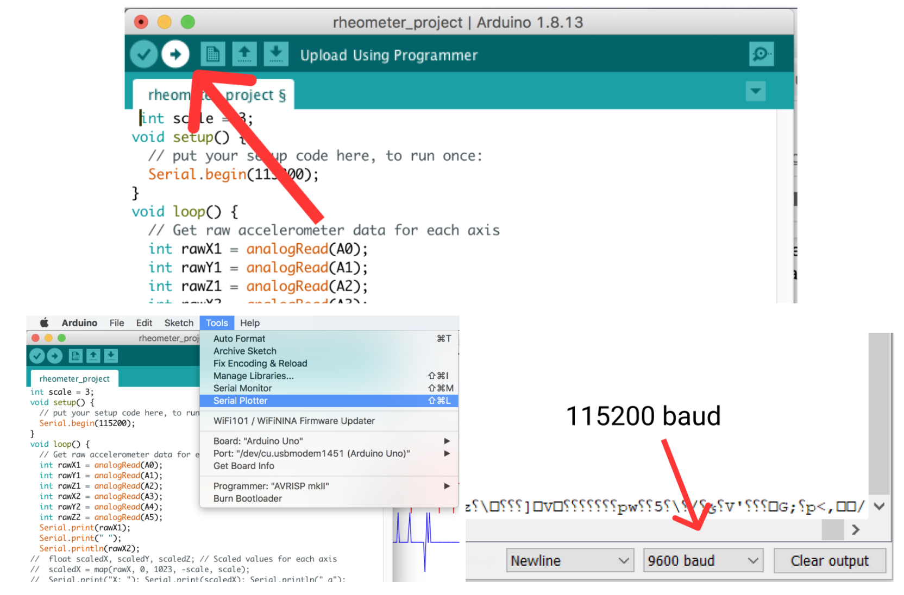The width and height of the screenshot is (904, 595).
Task: Select Fix Encoding & Reload
Action: pyautogui.click(x=329, y=364)
